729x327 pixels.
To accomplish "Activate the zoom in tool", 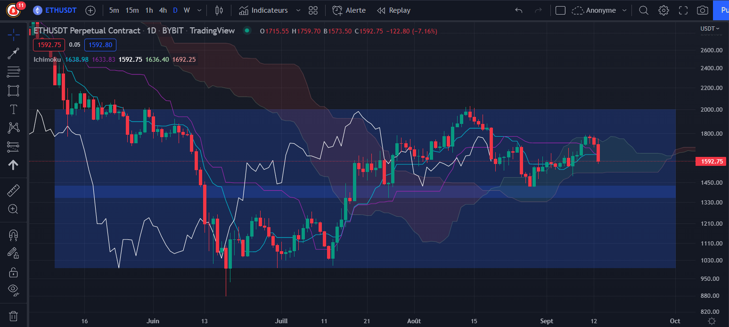I will [13, 209].
